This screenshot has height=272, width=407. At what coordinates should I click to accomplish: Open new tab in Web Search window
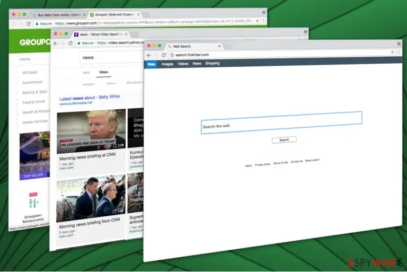228,47
